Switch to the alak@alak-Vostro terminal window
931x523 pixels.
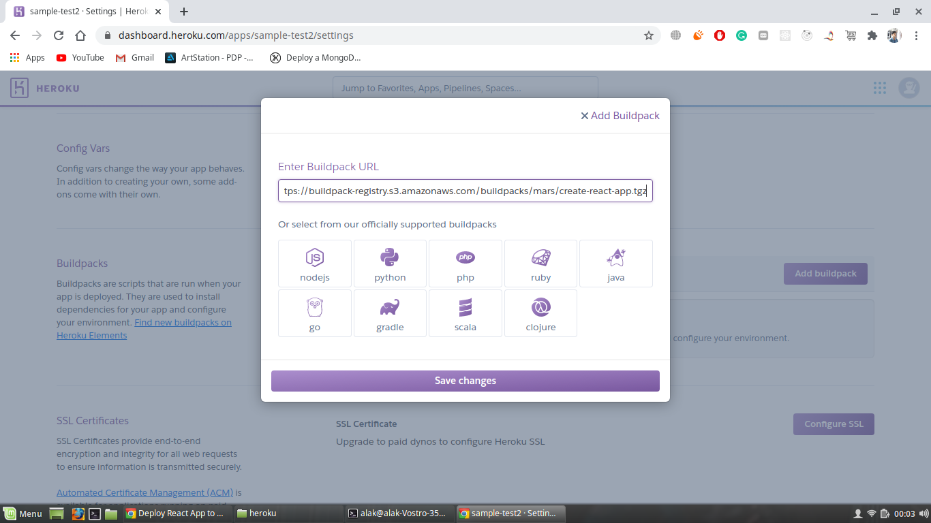pos(398,513)
